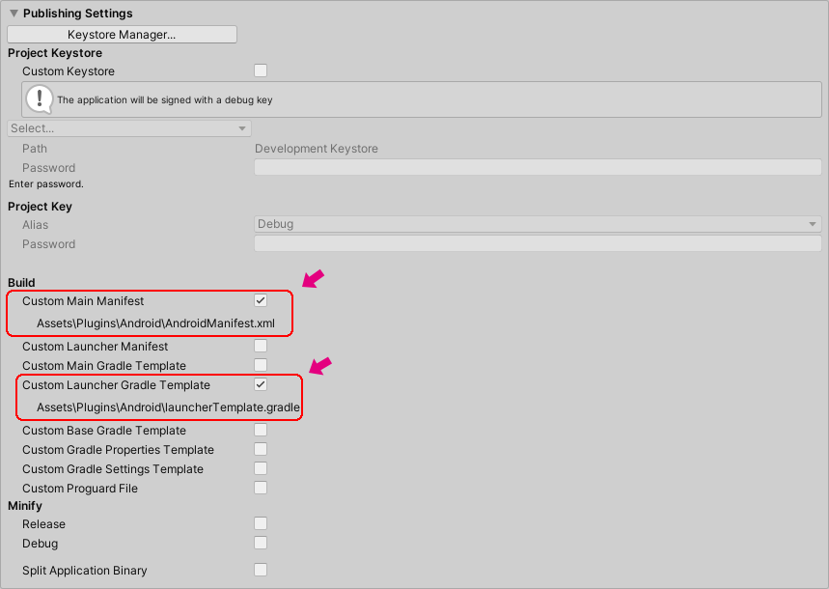Click the Custom Gradle Settings Template label

(113, 469)
